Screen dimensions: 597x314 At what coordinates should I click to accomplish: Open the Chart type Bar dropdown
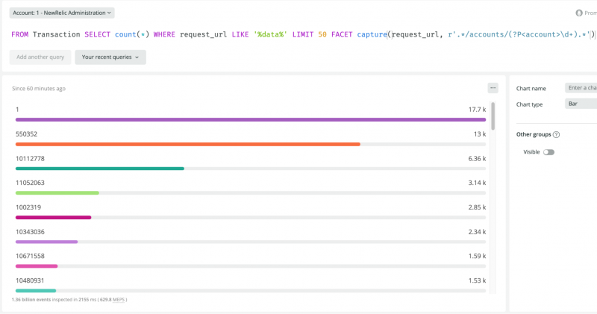pos(581,104)
